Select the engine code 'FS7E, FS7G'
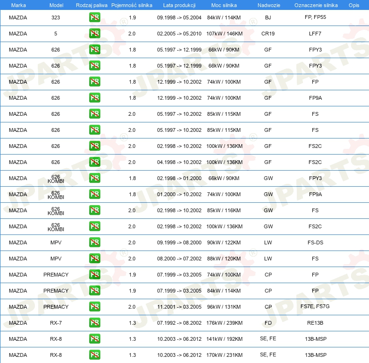Viewport: 369px width, 363px height. pos(315,306)
